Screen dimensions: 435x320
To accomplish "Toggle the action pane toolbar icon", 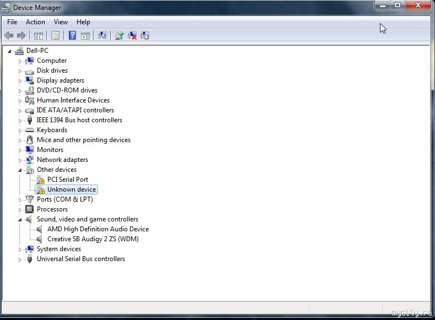I will pos(85,35).
